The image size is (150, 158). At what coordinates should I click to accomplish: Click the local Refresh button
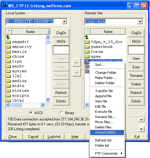click(61, 93)
